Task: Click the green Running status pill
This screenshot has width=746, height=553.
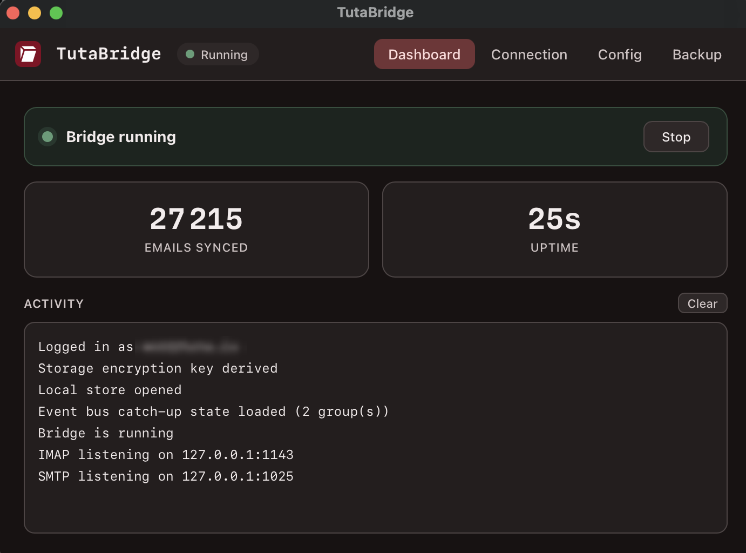Action: pos(218,54)
